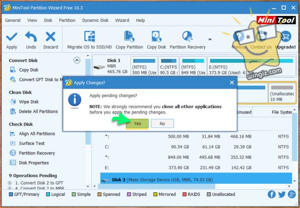Click the Mirrored legend swatch
The height and width of the screenshot is (208, 300).
click(x=155, y=194)
